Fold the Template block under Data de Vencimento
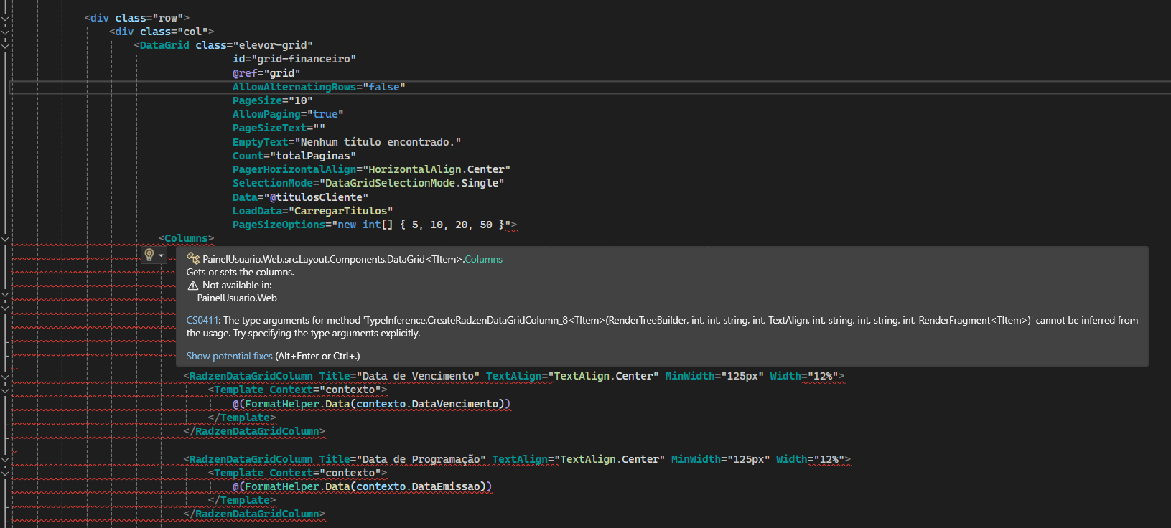Viewport: 1171px width, 528px height. click(5, 390)
